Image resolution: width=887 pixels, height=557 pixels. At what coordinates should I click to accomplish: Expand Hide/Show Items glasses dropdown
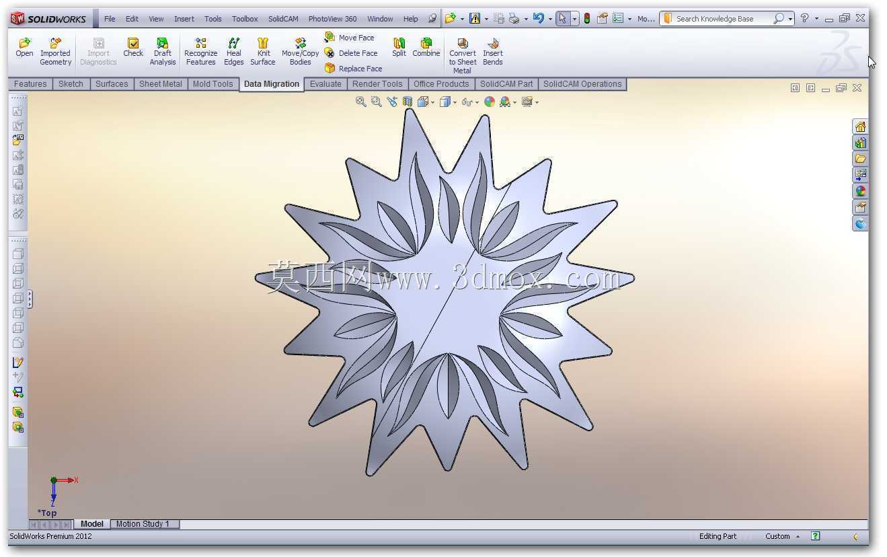point(477,102)
